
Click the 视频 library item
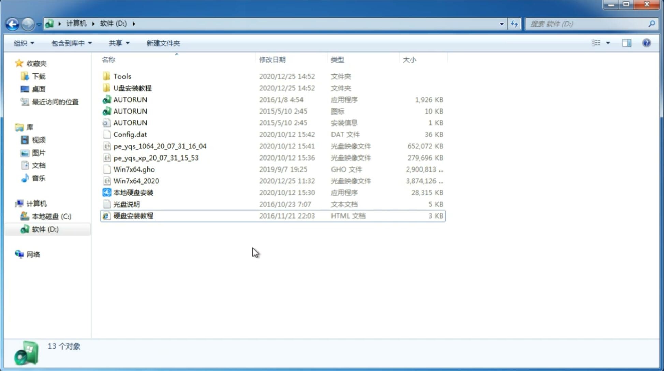coord(38,139)
